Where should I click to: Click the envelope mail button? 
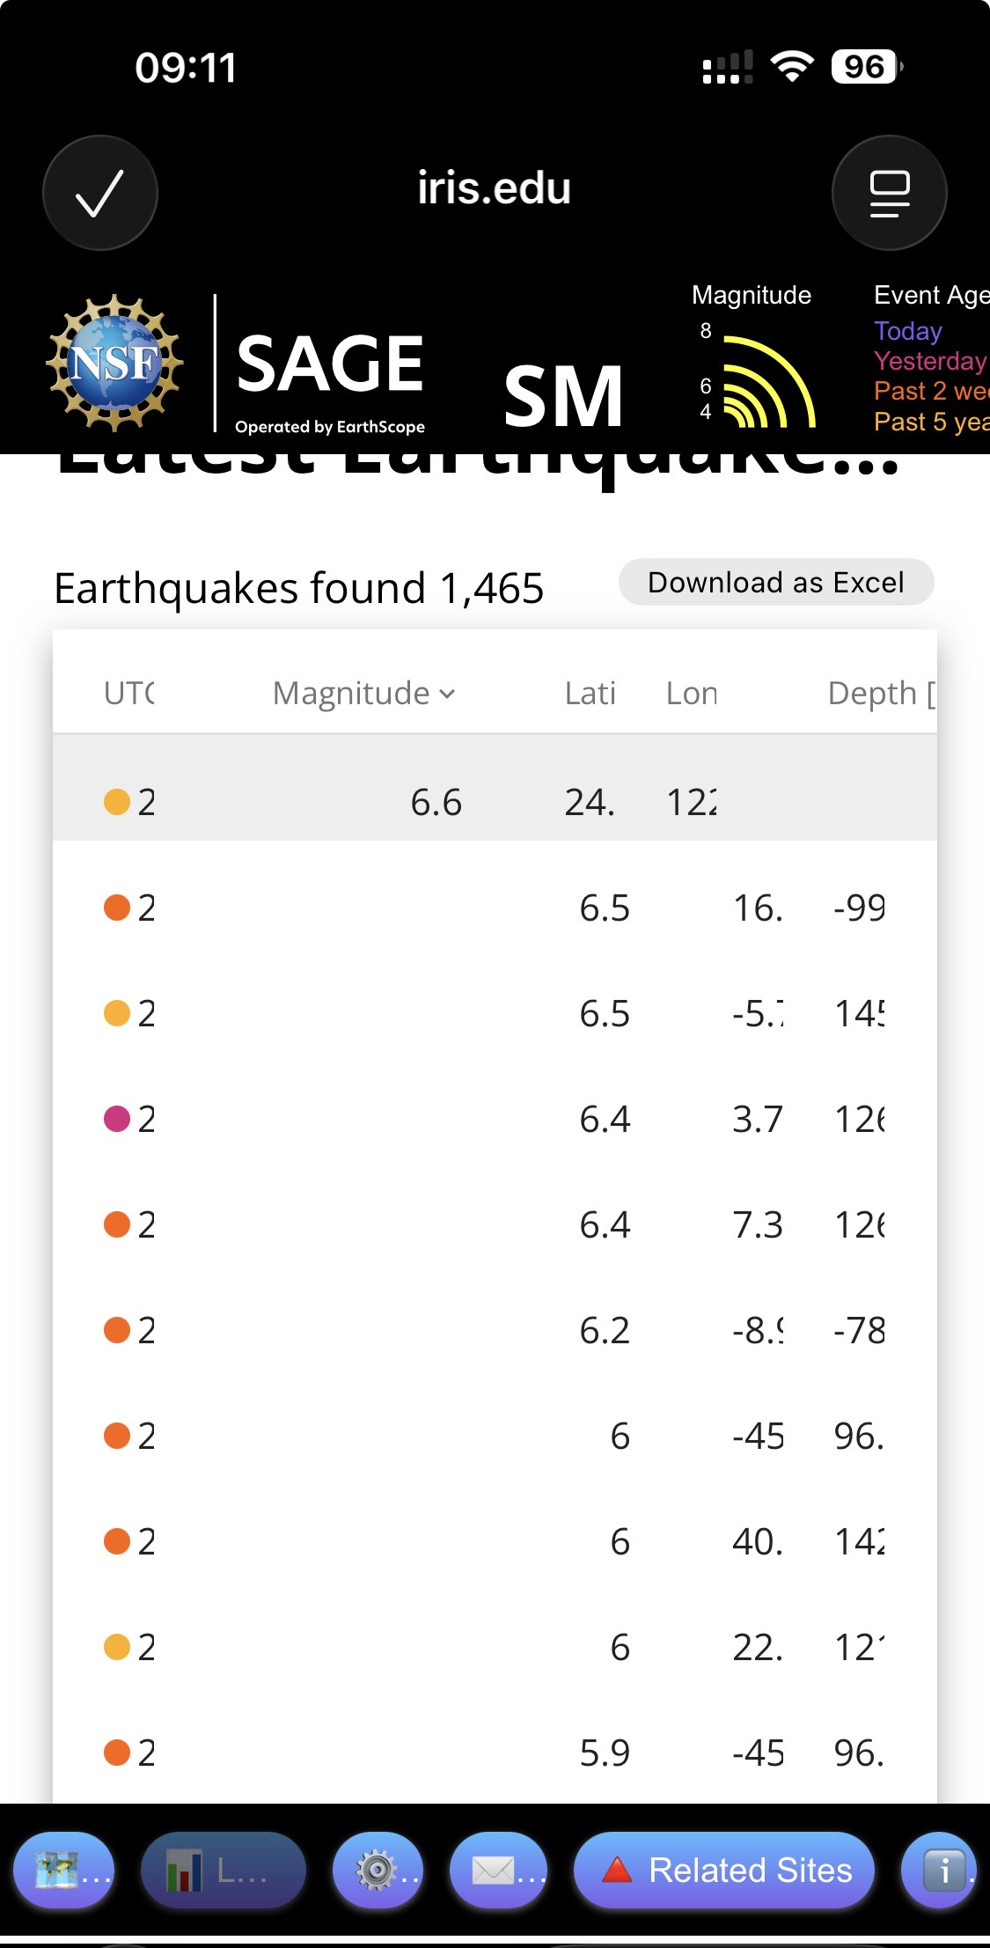tap(498, 1870)
